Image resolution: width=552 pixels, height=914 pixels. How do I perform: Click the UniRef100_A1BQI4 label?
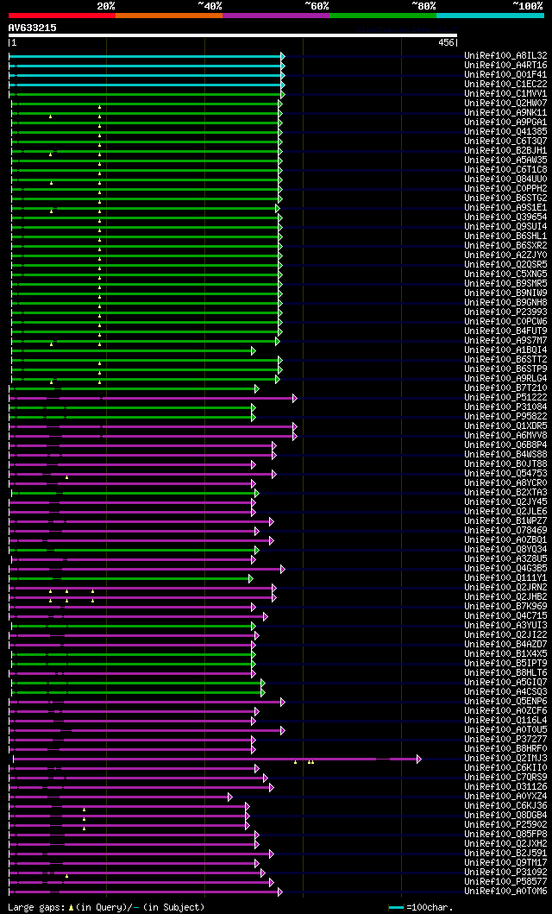tap(505, 350)
